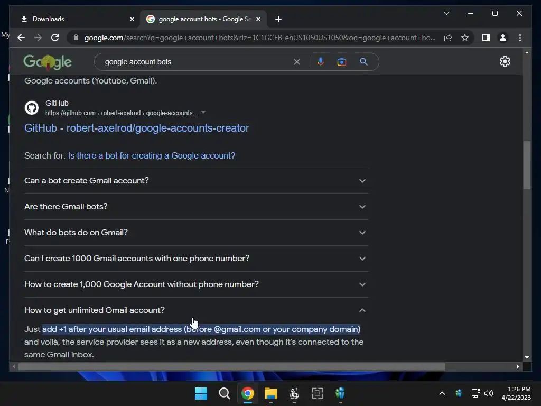Go to Google home via logo
Image resolution: width=541 pixels, height=406 pixels.
pyautogui.click(x=48, y=62)
